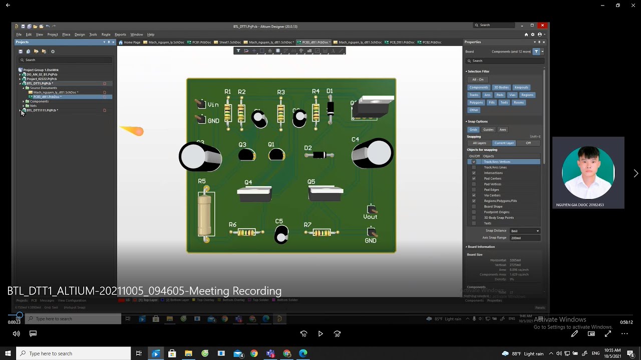Click the user account icon in Altium
The width and height of the screenshot is (641, 360).
(x=539, y=34)
